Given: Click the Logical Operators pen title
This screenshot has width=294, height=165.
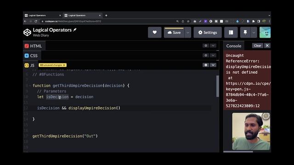Looking at the screenshot, I should click(x=52, y=30).
